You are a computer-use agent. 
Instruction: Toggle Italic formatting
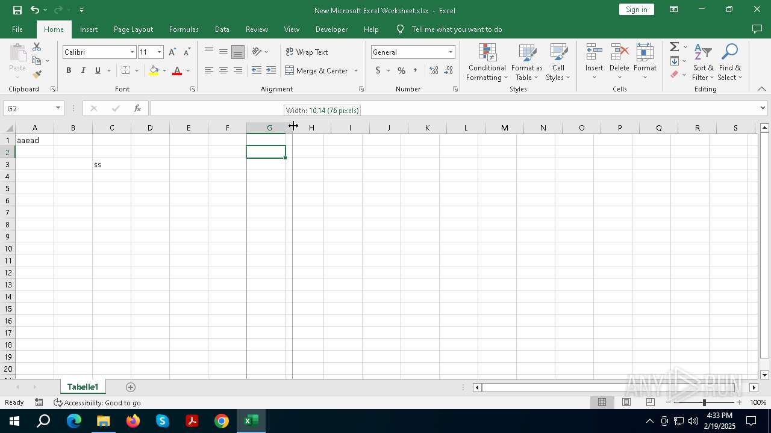click(x=83, y=70)
